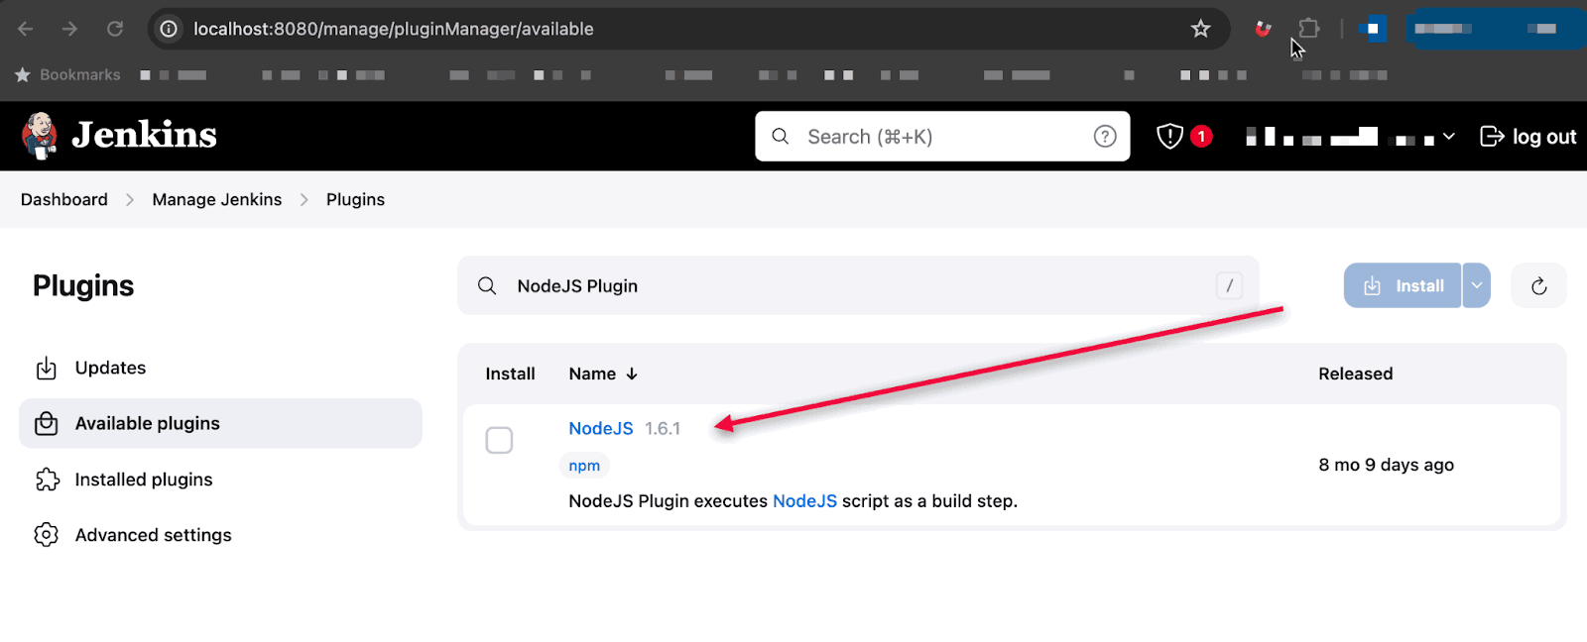Click the npm label tag
Image resolution: width=1587 pixels, height=642 pixels.
pos(584,466)
